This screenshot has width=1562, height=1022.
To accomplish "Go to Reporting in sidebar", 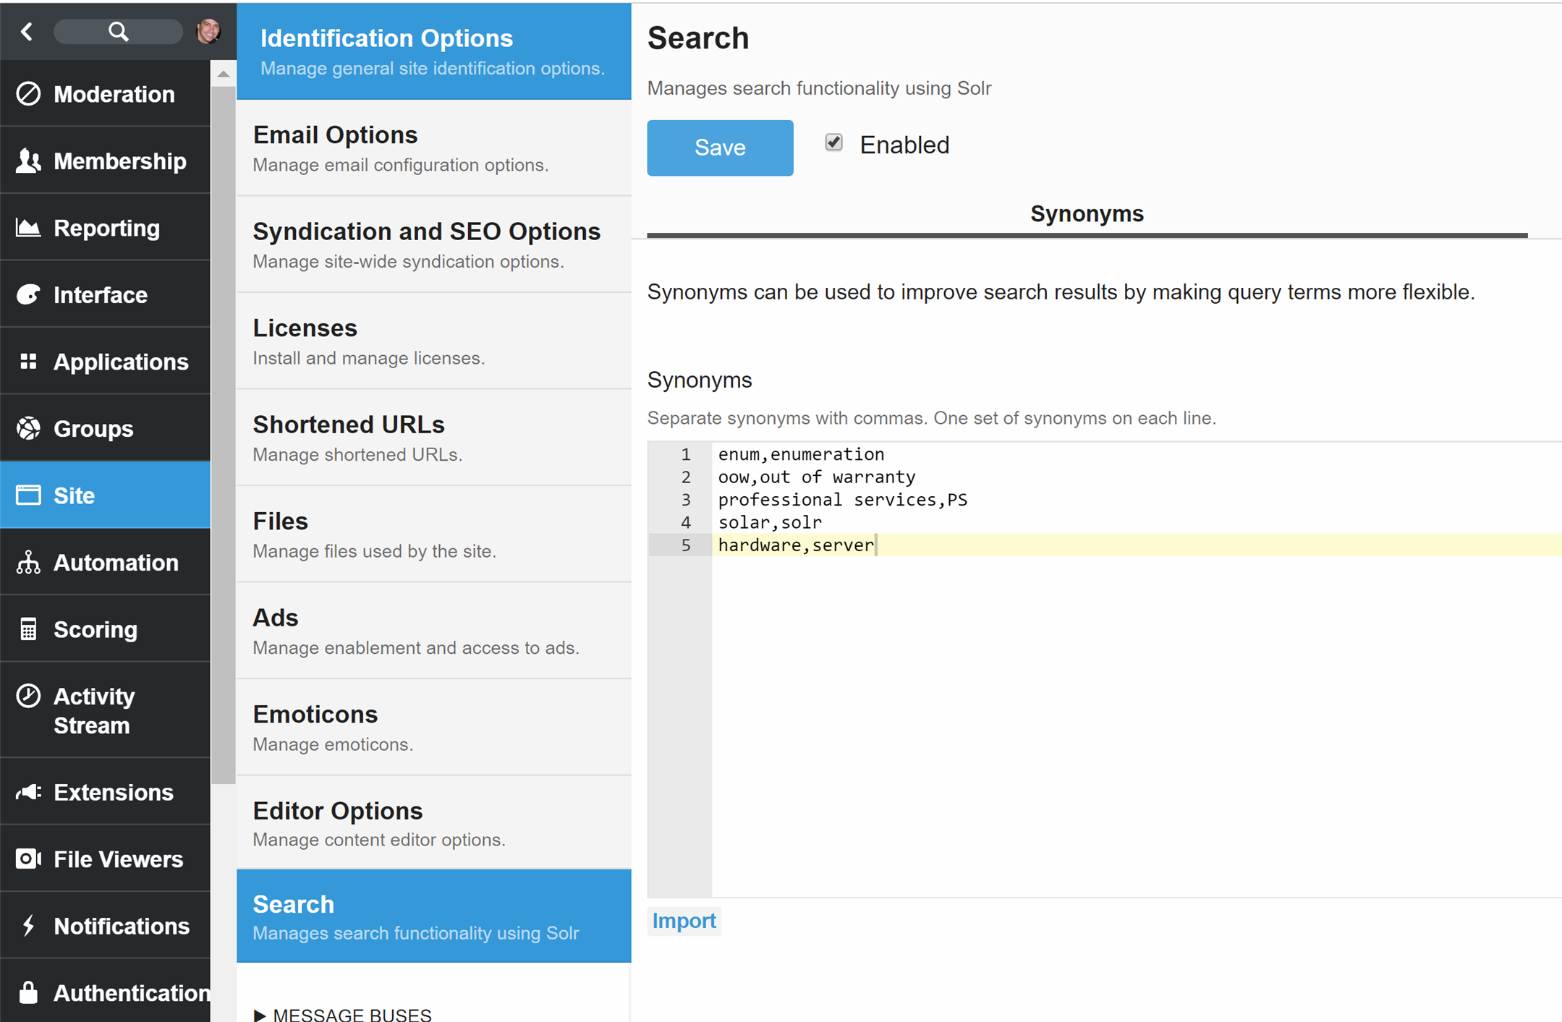I will pos(106,228).
